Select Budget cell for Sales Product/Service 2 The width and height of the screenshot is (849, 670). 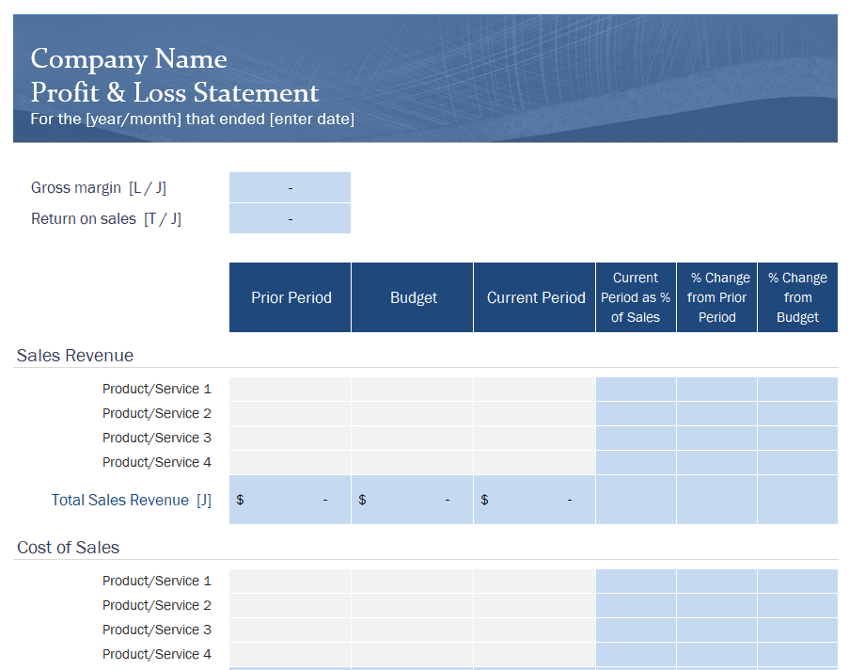pos(413,414)
